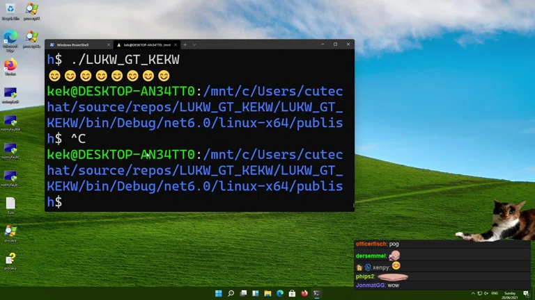Open the notification center icon

click(x=526, y=294)
